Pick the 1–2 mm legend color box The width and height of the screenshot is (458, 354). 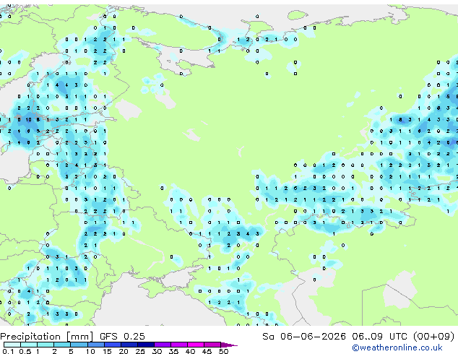point(46,345)
